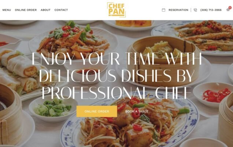Open the MENU navigation item

tap(7, 10)
